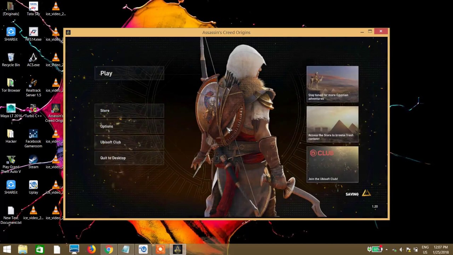Open the Windows Start button
Screen dimensions: 453x255
(x=7, y=249)
